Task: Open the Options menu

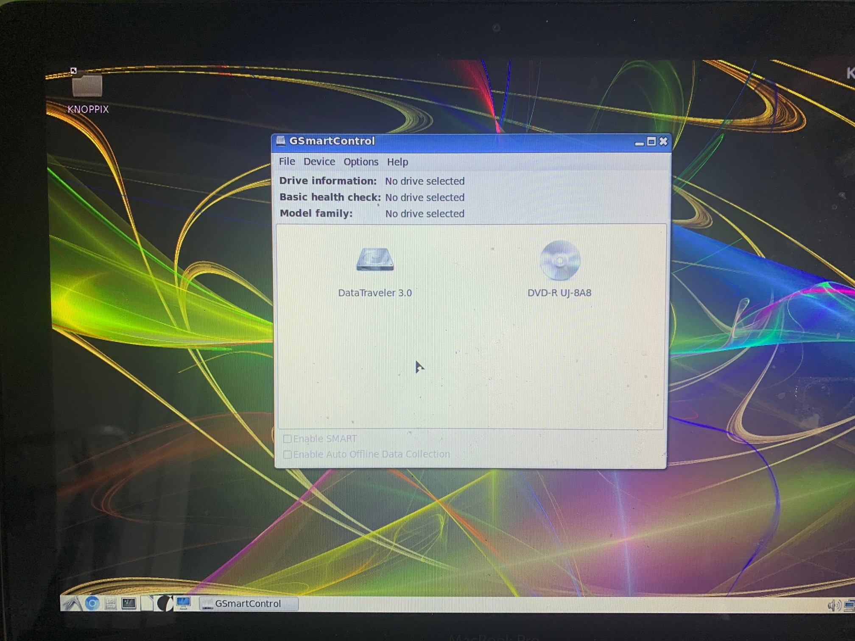Action: [x=361, y=162]
